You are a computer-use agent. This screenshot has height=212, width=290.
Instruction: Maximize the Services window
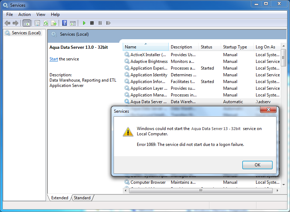[x=266, y=4]
